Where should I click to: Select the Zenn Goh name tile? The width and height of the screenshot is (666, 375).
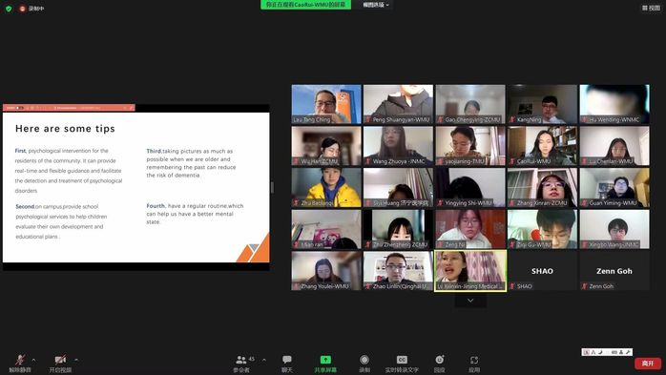(x=614, y=271)
